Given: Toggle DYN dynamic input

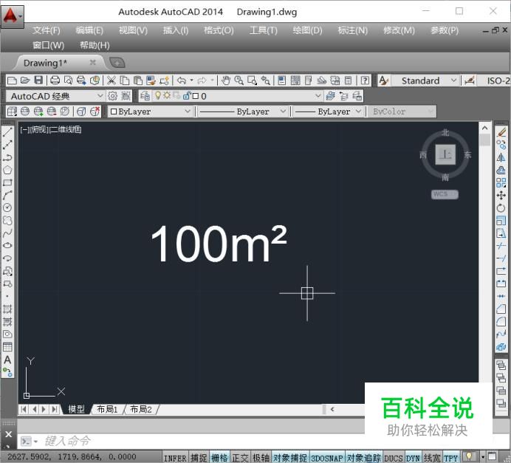Looking at the screenshot, I should click(413, 458).
